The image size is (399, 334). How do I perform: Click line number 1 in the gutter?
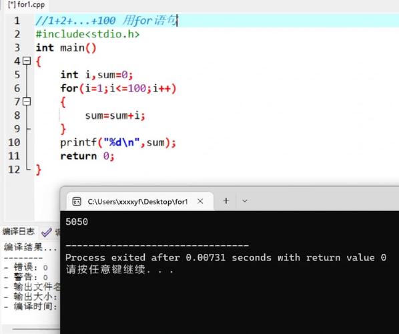pos(17,21)
